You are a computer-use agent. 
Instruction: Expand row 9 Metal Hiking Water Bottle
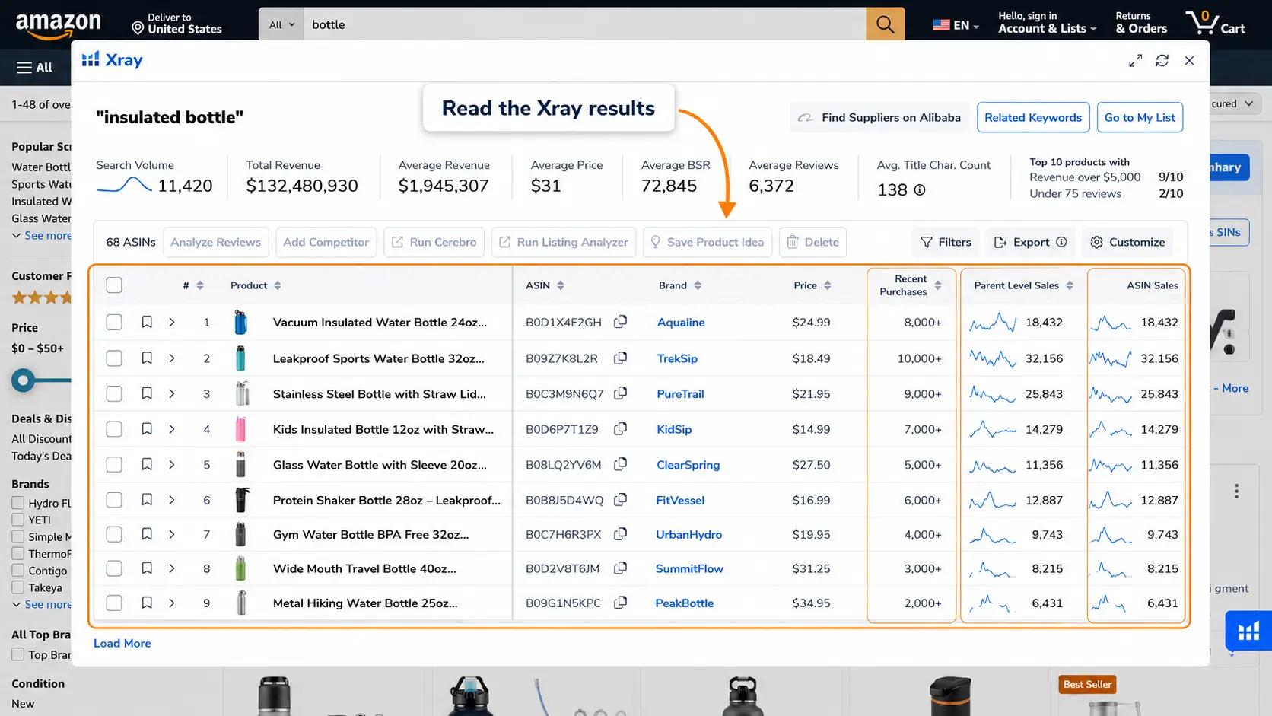[x=172, y=603]
